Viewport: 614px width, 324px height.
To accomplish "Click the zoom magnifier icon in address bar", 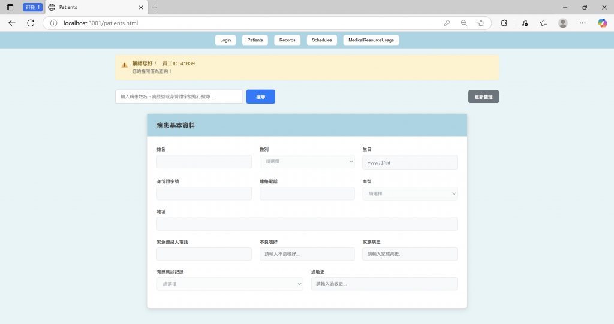I will [464, 23].
